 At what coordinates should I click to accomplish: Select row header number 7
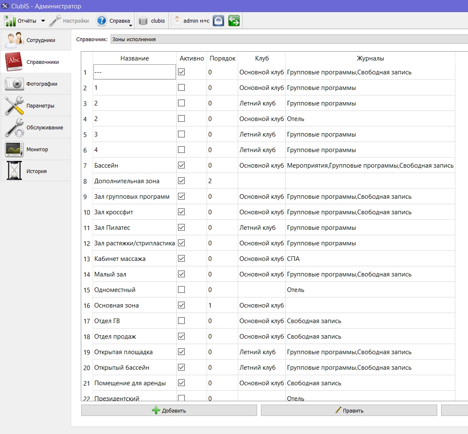pos(87,165)
